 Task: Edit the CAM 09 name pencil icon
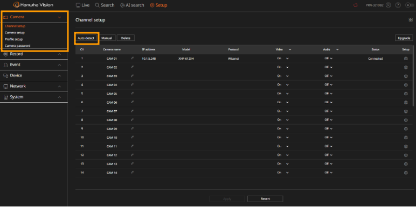pyautogui.click(x=133, y=129)
